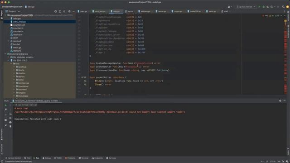Click the orange IDE updates avatar icon
290x163 pixels.
coord(288,7)
